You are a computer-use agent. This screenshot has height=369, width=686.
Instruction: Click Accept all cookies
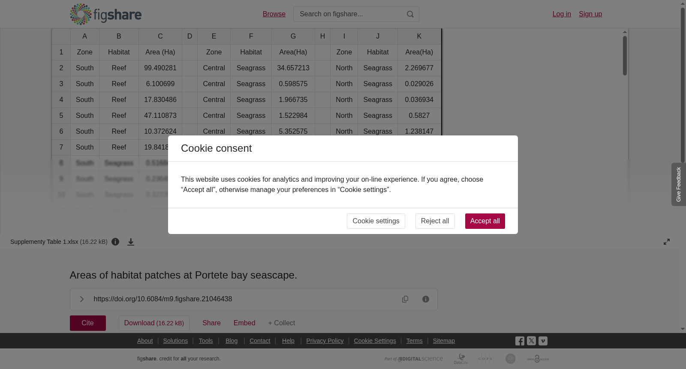tap(485, 221)
